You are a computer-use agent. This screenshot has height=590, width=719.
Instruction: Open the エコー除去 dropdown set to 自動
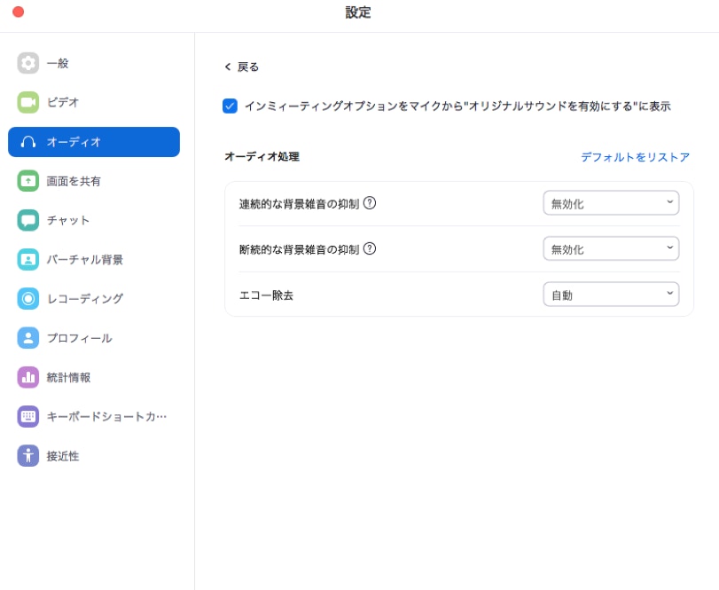tap(611, 295)
